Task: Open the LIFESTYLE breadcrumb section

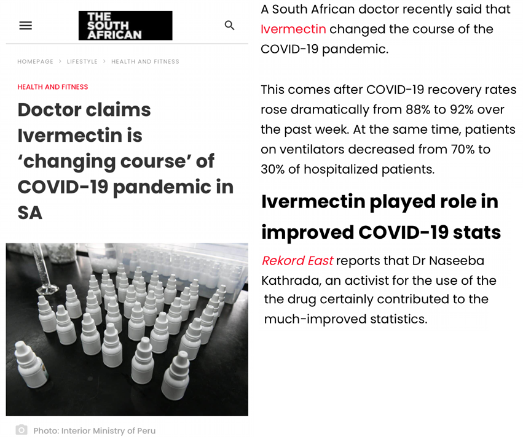Action: (82, 61)
